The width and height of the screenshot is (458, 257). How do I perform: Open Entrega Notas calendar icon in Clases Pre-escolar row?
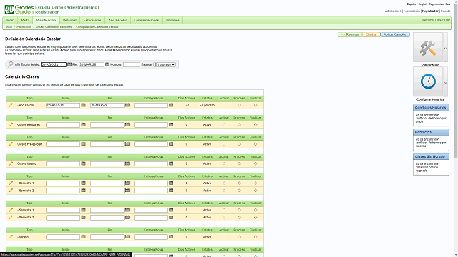click(171, 144)
